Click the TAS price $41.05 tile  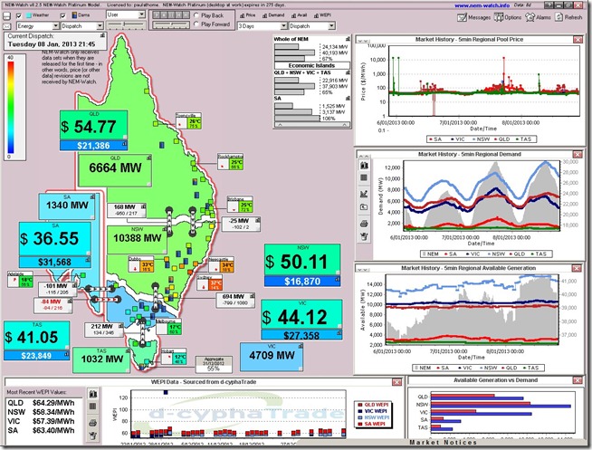(36, 336)
